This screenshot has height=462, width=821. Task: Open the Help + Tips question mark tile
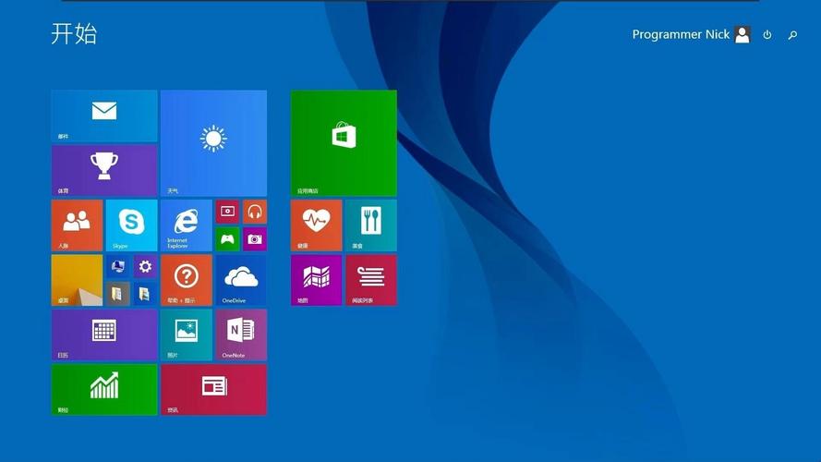click(x=187, y=280)
